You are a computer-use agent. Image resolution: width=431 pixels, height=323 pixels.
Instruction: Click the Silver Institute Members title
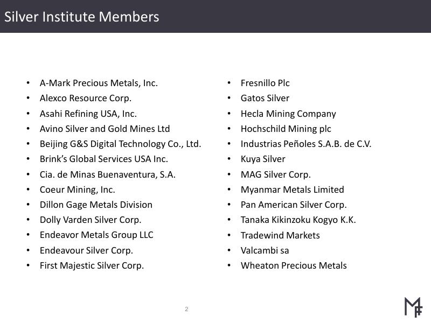click(82, 17)
